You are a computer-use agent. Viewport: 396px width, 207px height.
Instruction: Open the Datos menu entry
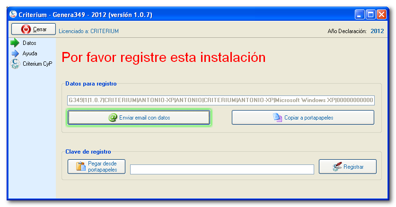(x=29, y=43)
